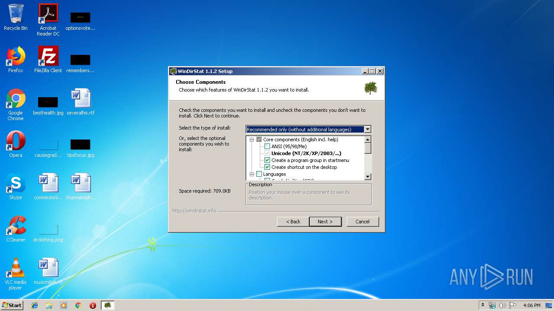This screenshot has height=311, width=554.
Task: Open the Recycle Bin desktop icon
Action: (x=16, y=17)
